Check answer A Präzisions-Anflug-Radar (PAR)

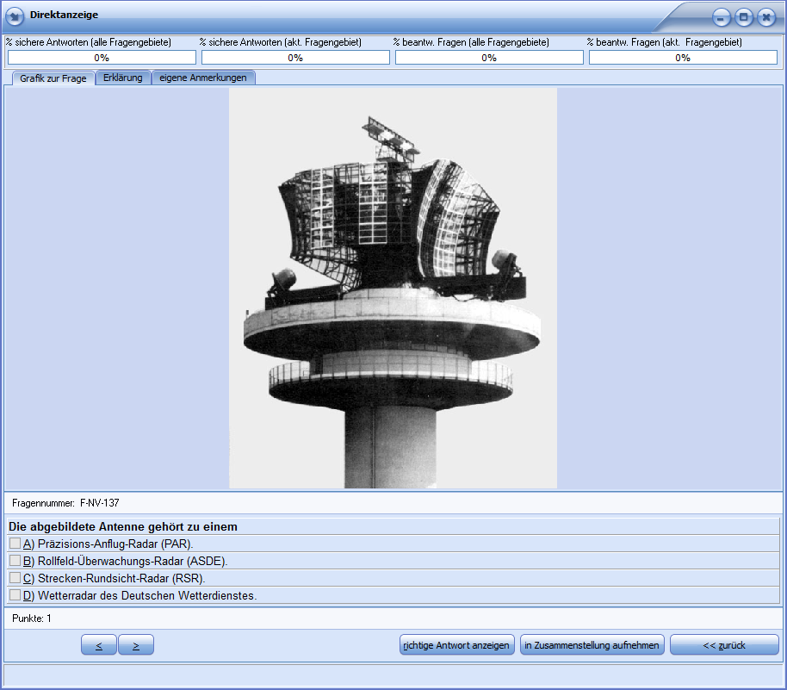15,544
